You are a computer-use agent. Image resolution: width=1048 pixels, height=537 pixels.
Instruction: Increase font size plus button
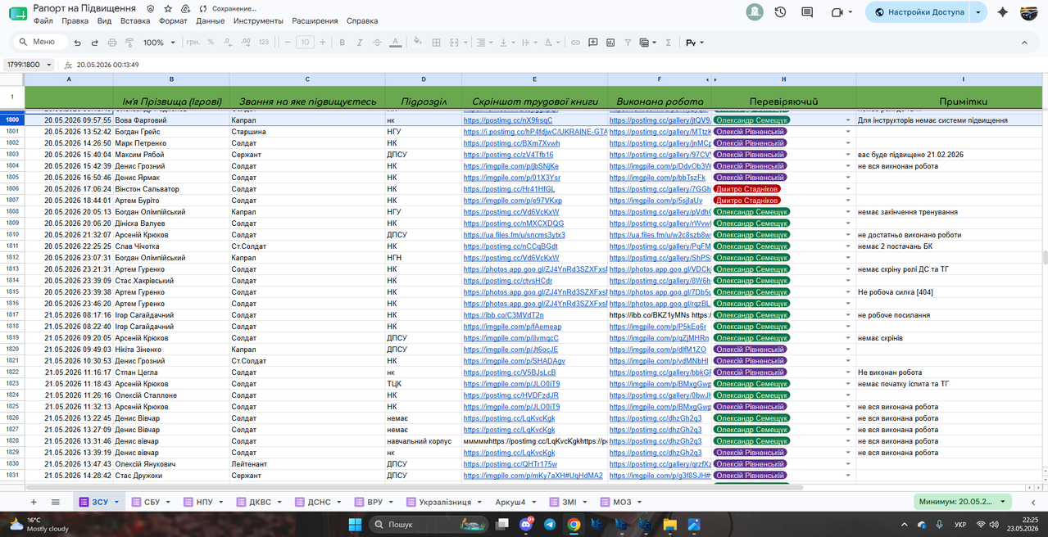(321, 43)
